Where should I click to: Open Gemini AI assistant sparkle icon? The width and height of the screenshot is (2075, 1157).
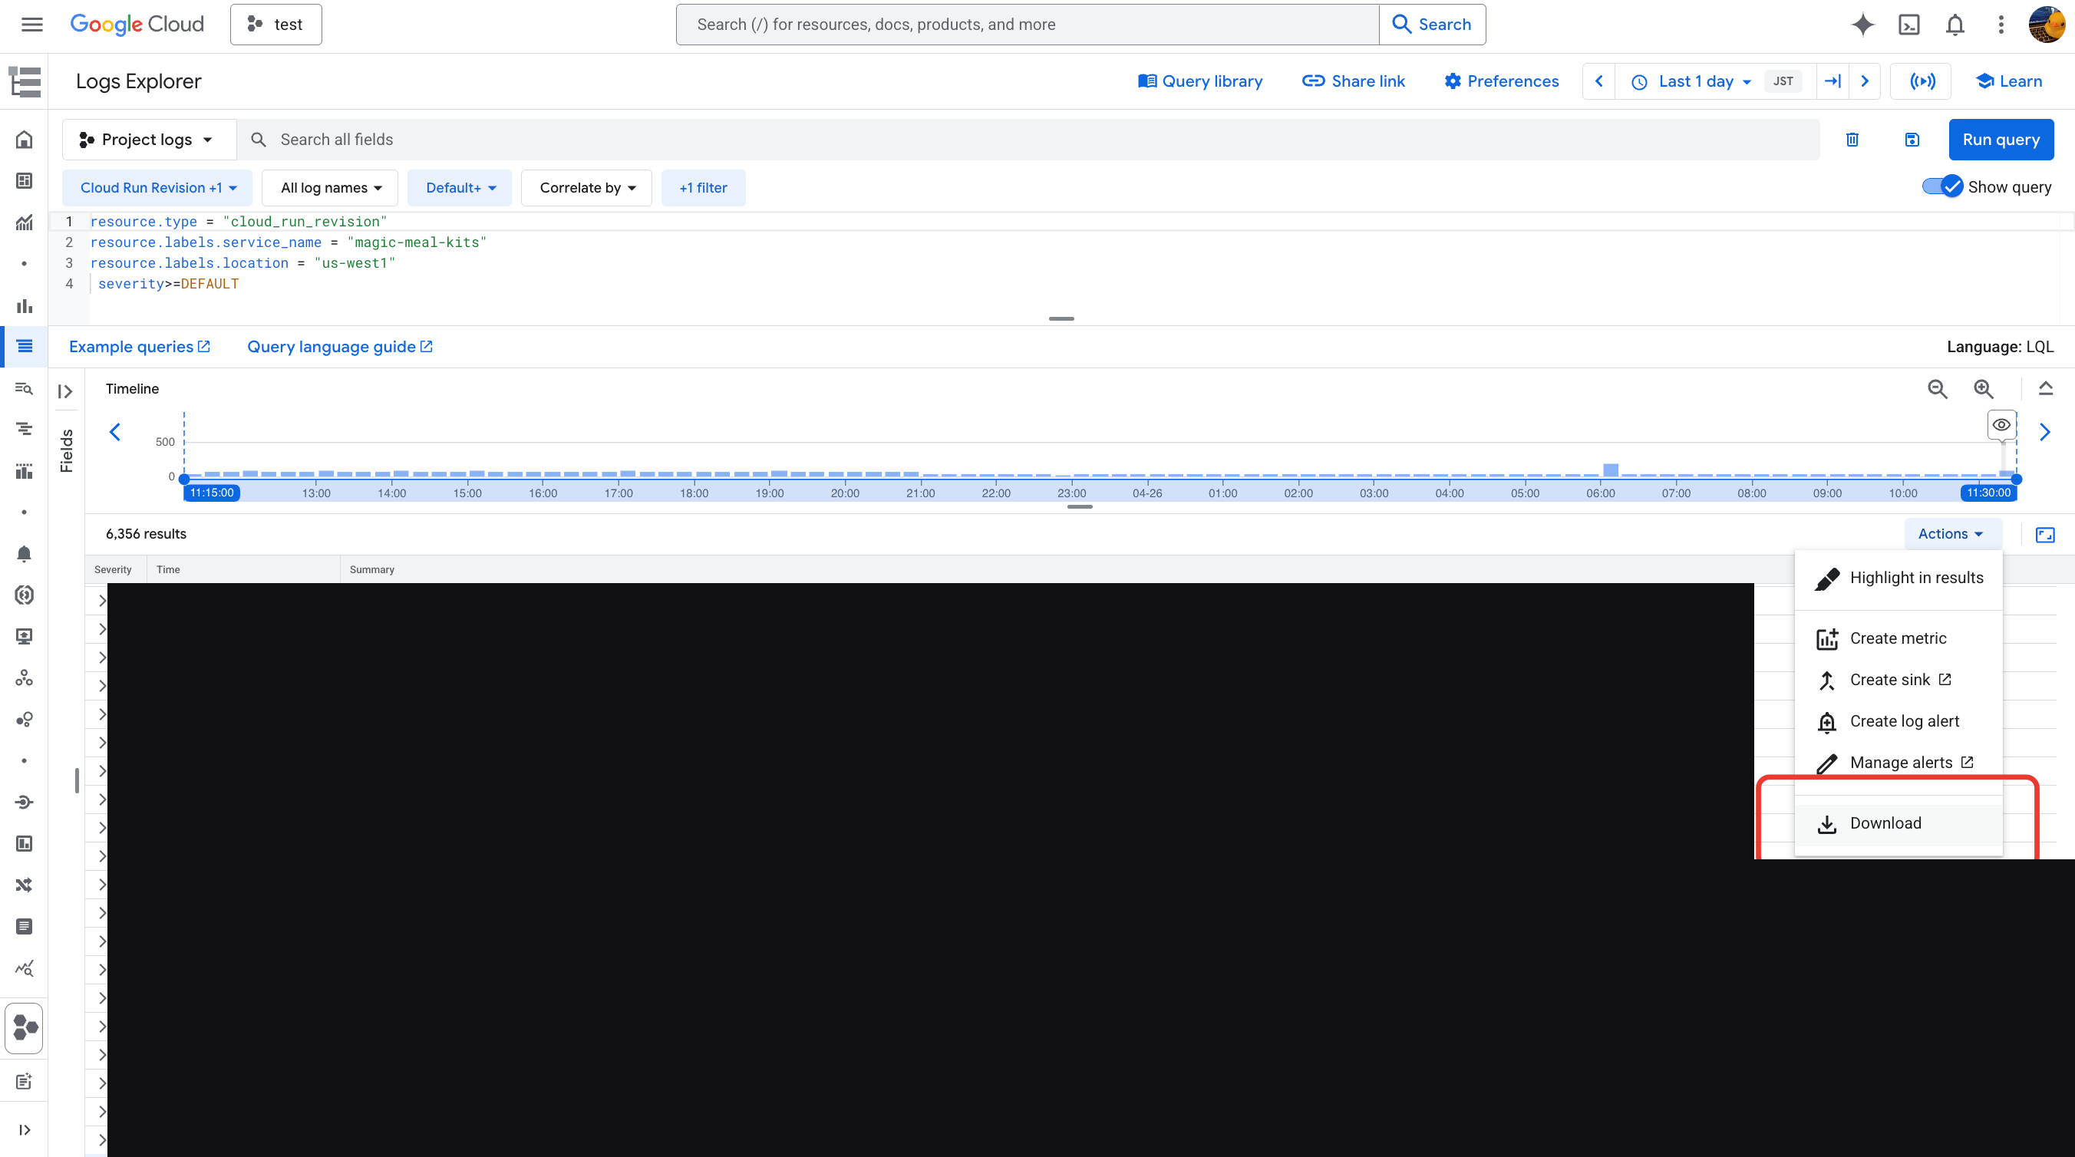tap(1862, 24)
